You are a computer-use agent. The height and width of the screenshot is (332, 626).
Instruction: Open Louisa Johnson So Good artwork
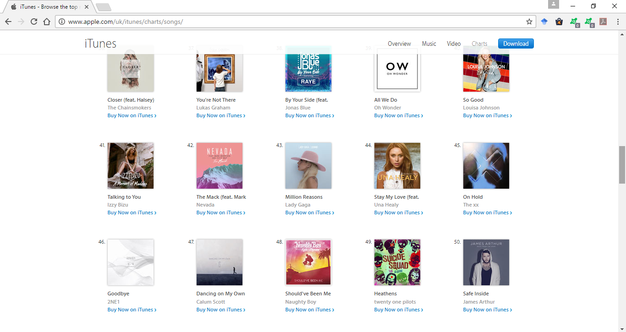(486, 69)
